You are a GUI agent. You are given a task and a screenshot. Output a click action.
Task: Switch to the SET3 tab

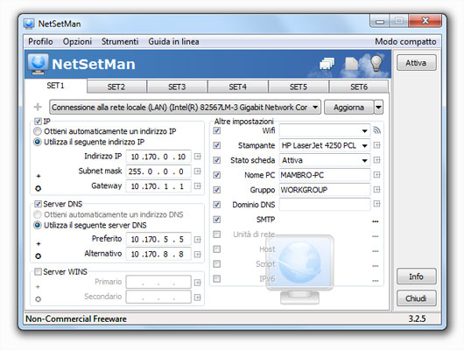coord(177,87)
